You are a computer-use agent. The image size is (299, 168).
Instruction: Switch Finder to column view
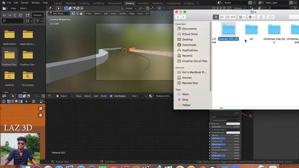coord(228,17)
